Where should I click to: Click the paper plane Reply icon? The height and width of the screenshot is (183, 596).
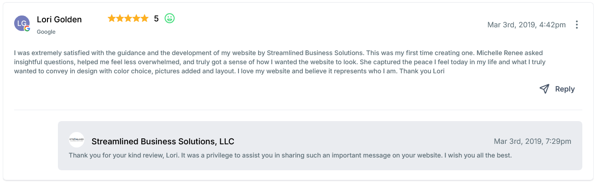pyautogui.click(x=544, y=89)
